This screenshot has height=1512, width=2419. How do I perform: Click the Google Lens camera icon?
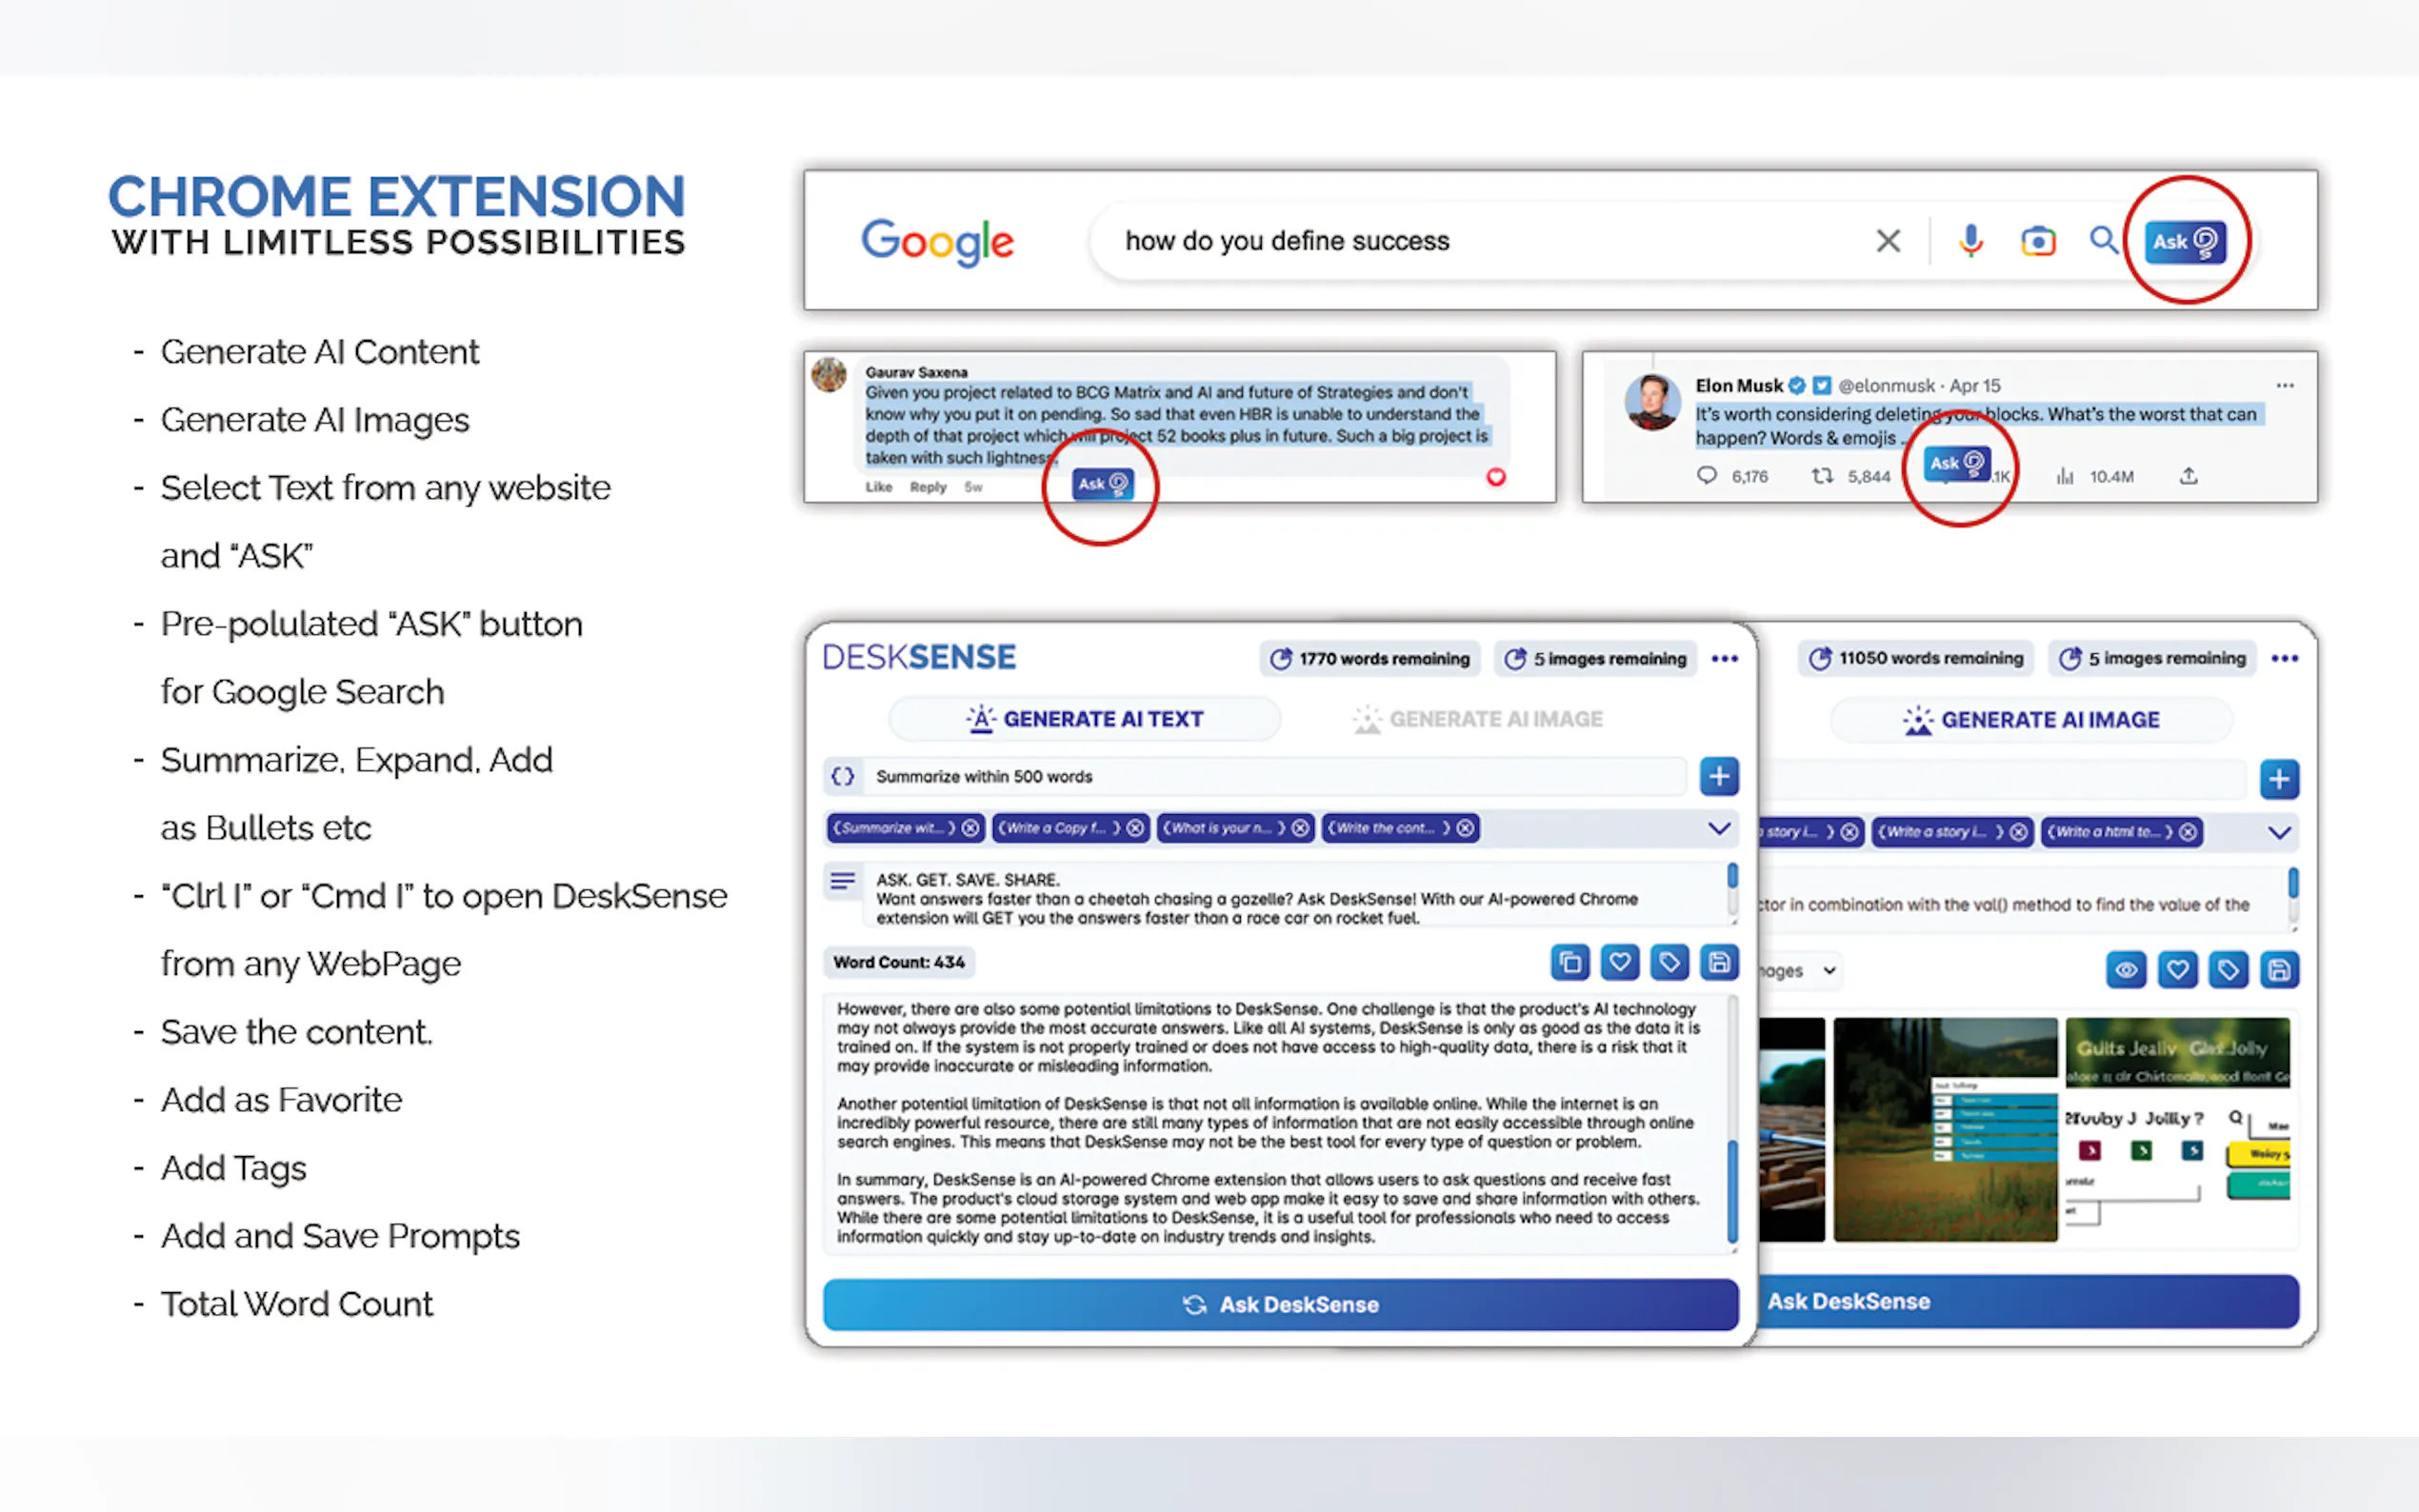(2037, 241)
